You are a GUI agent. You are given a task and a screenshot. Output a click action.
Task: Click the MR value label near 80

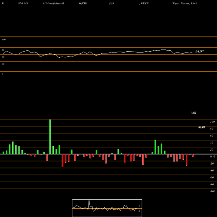coord(202,127)
